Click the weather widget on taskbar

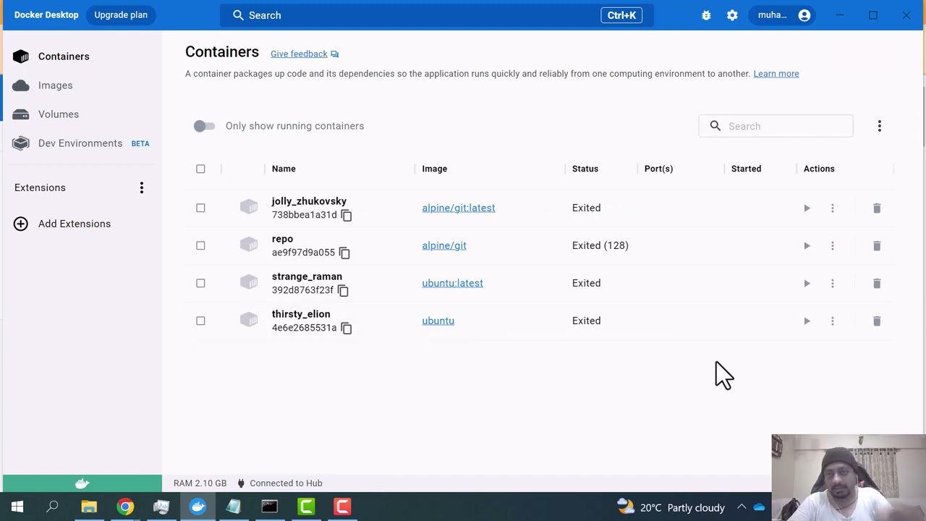[x=671, y=507]
